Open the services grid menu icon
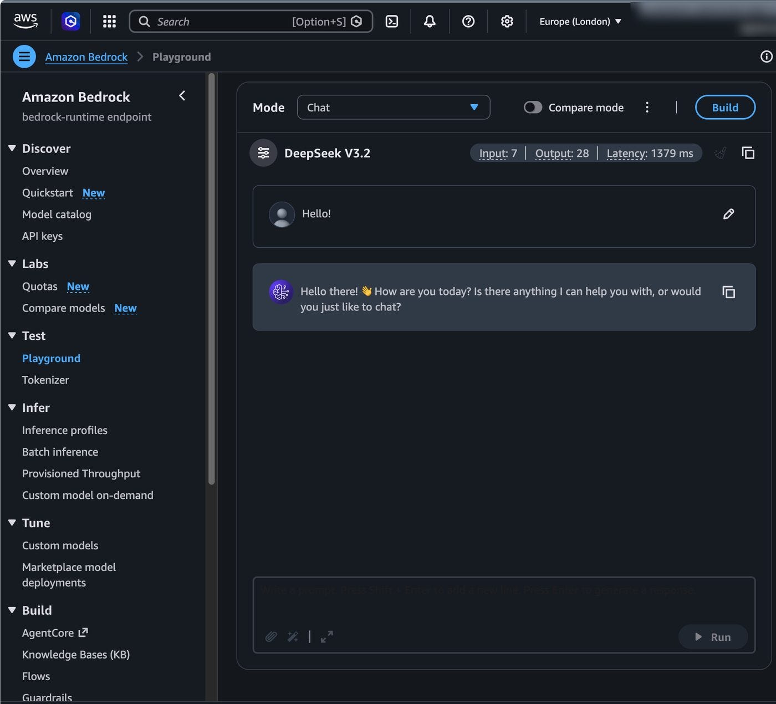This screenshot has width=776, height=704. click(x=109, y=22)
